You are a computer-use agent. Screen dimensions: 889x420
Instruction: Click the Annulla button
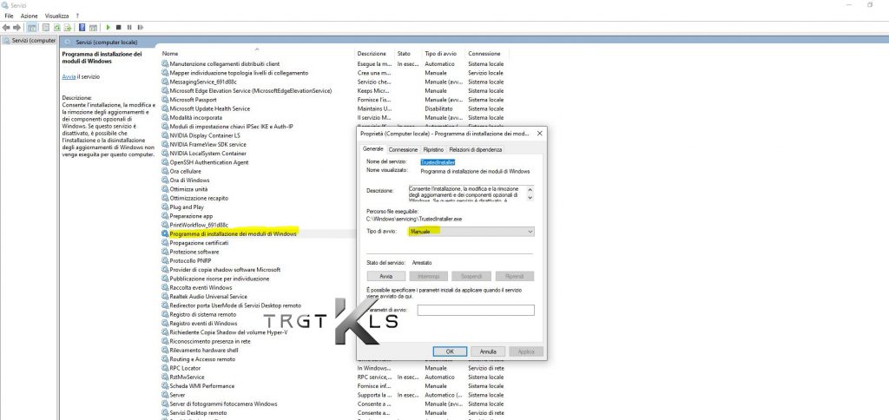pyautogui.click(x=488, y=351)
